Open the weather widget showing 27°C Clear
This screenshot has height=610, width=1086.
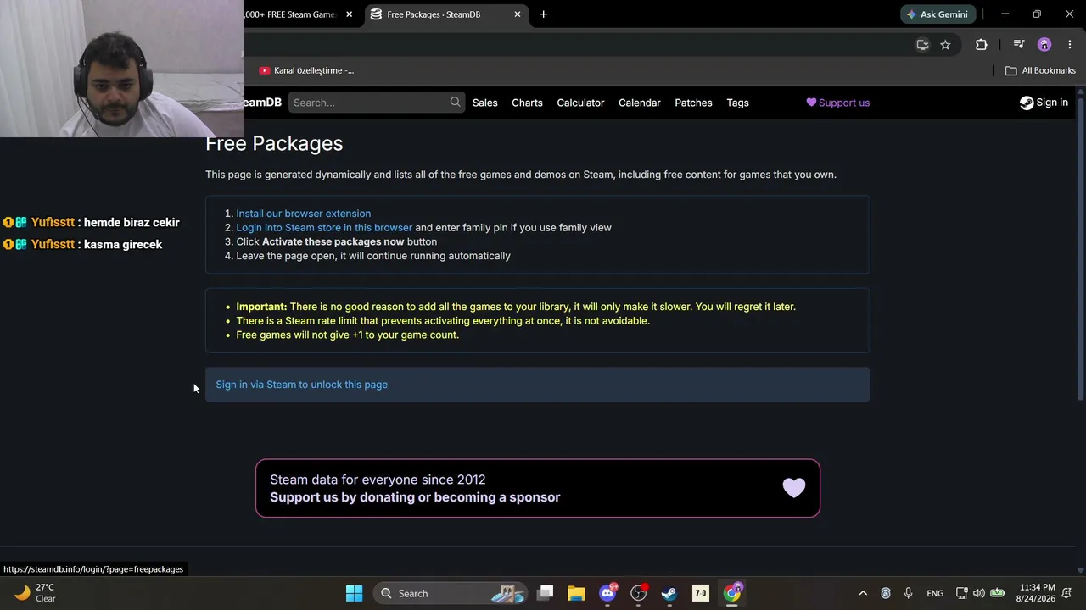(x=36, y=593)
